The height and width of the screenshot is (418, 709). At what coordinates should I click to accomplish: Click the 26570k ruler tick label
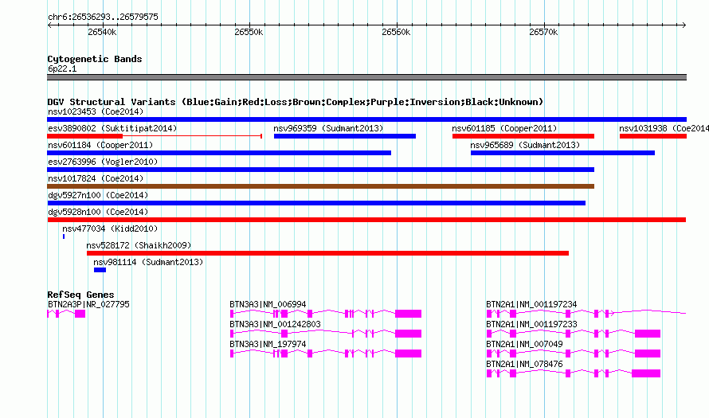pos(543,32)
